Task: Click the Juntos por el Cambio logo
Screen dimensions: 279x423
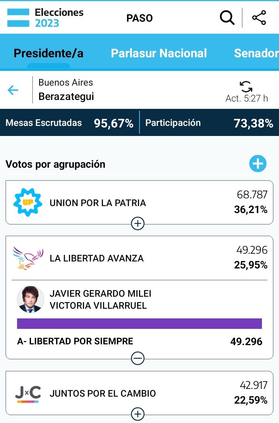Action: point(28,394)
